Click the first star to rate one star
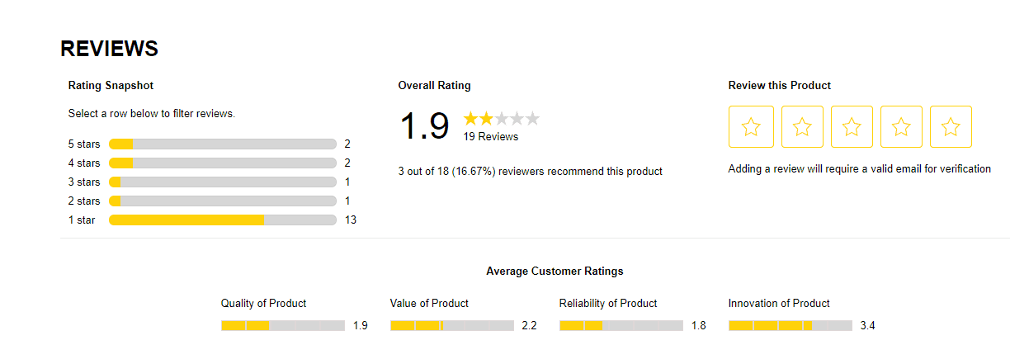The image size is (1010, 345). (751, 127)
